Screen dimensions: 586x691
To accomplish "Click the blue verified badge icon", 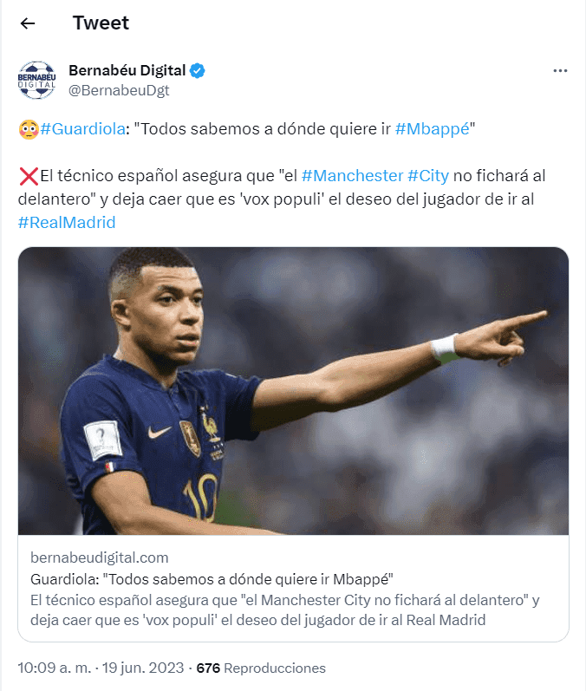I will point(198,70).
